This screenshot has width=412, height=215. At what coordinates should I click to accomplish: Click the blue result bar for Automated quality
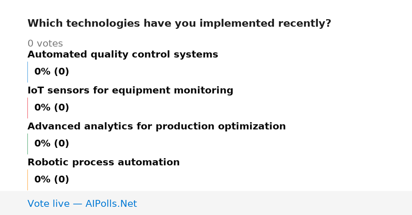pos(27,72)
